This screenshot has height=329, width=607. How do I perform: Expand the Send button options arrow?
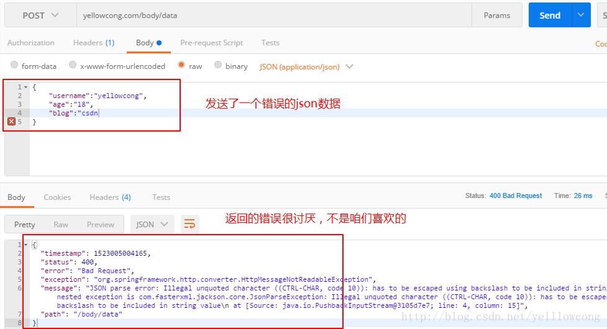pyautogui.click(x=581, y=15)
